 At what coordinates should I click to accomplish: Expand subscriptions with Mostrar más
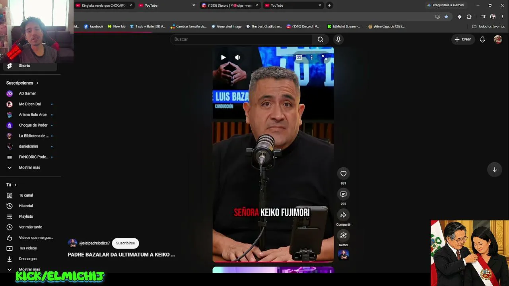click(x=30, y=168)
